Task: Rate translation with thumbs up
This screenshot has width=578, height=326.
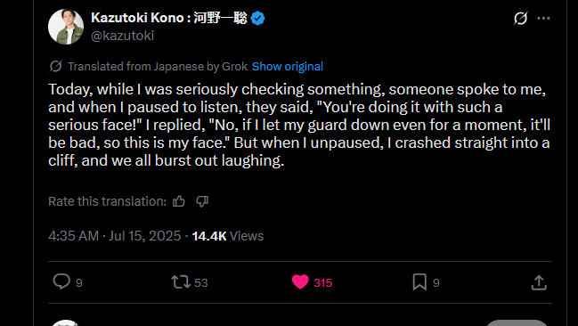Action: click(179, 201)
